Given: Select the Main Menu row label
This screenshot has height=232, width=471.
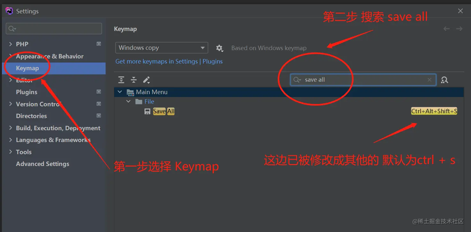Looking at the screenshot, I should pos(152,92).
